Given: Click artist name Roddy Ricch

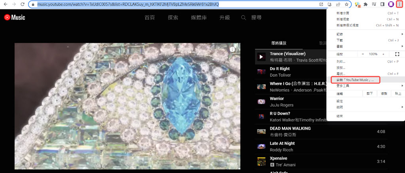Looking at the screenshot, I should pos(281,150).
